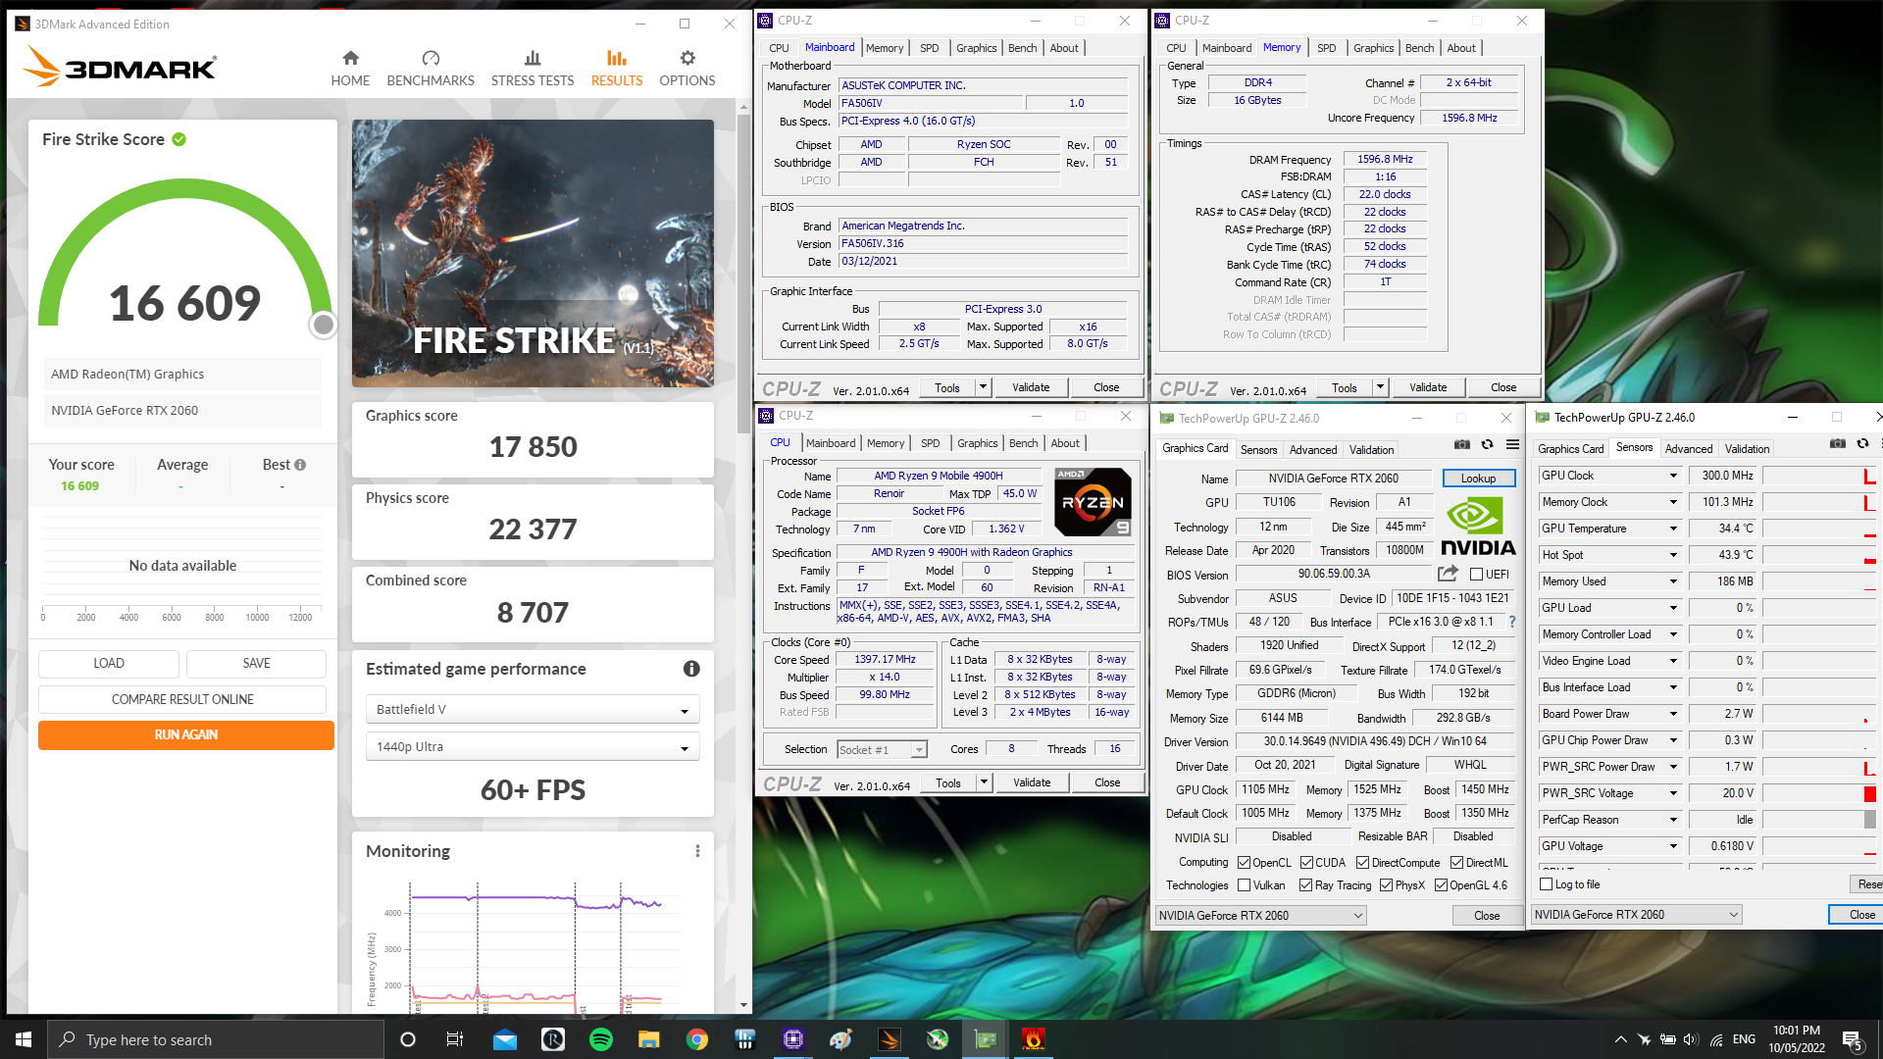The width and height of the screenshot is (1883, 1059).
Task: Open Windows Start menu
Action: pyautogui.click(x=24, y=1039)
